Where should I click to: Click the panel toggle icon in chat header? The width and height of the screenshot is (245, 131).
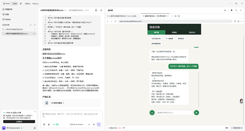pos(101,10)
